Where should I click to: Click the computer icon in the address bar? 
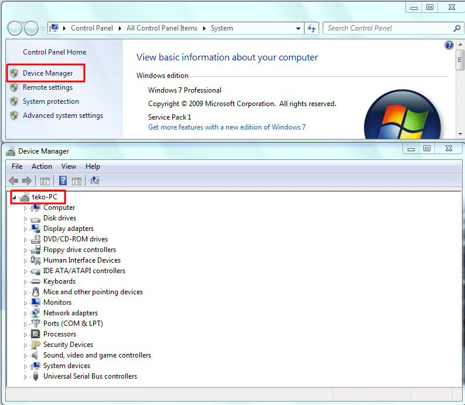coord(54,28)
